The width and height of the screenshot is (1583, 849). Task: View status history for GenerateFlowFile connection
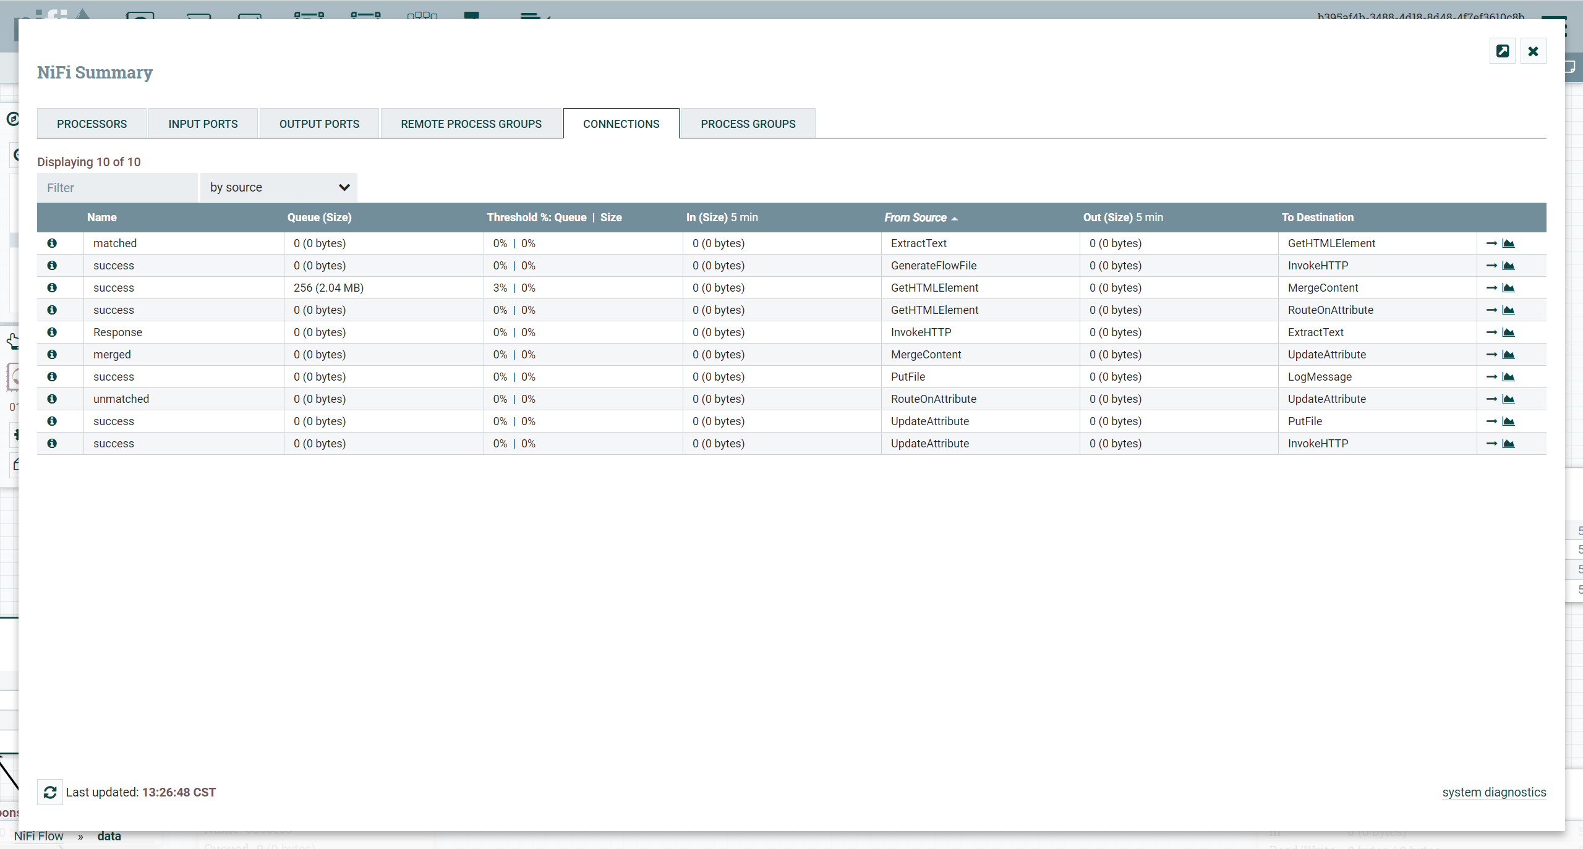coord(1508,266)
